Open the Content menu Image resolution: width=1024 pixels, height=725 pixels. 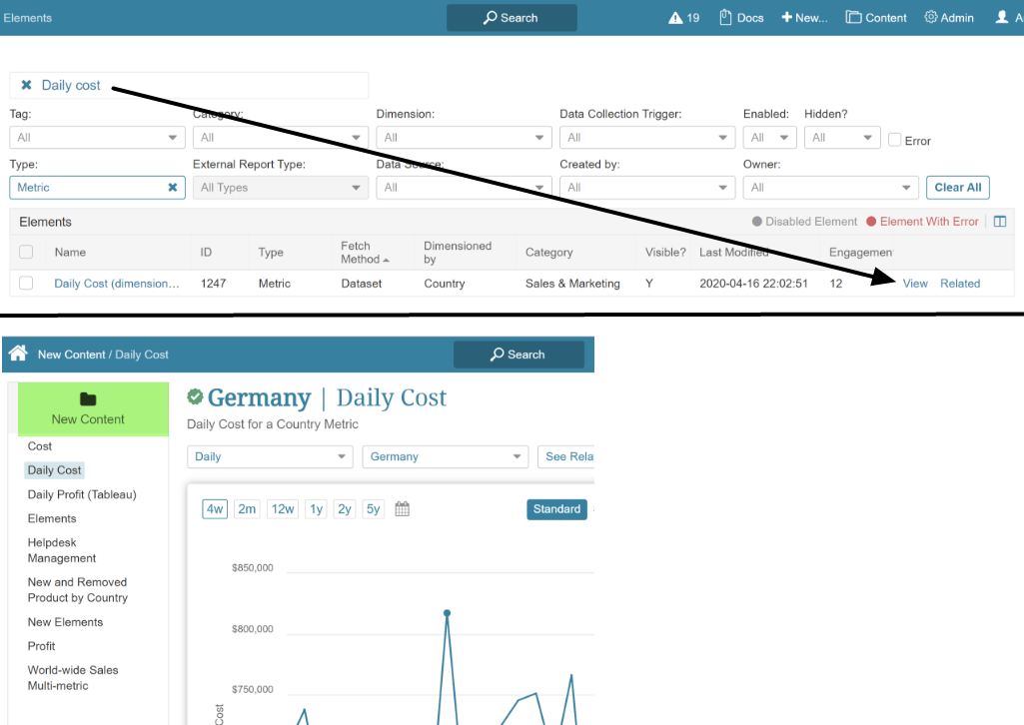tap(876, 18)
